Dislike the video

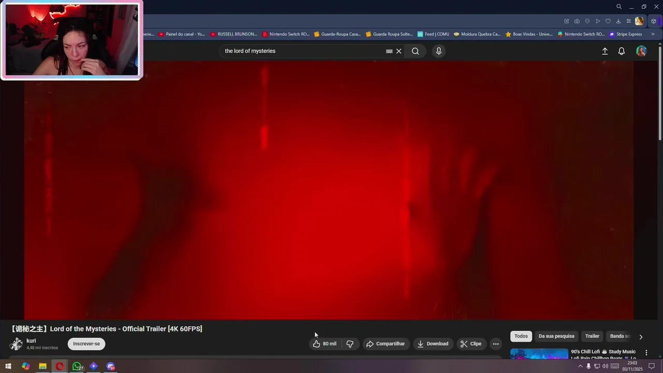point(350,344)
